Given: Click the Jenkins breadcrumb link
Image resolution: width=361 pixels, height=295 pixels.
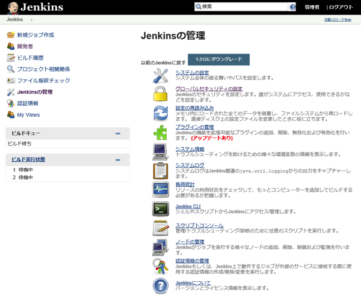Looking at the screenshot, I should click(14, 20).
